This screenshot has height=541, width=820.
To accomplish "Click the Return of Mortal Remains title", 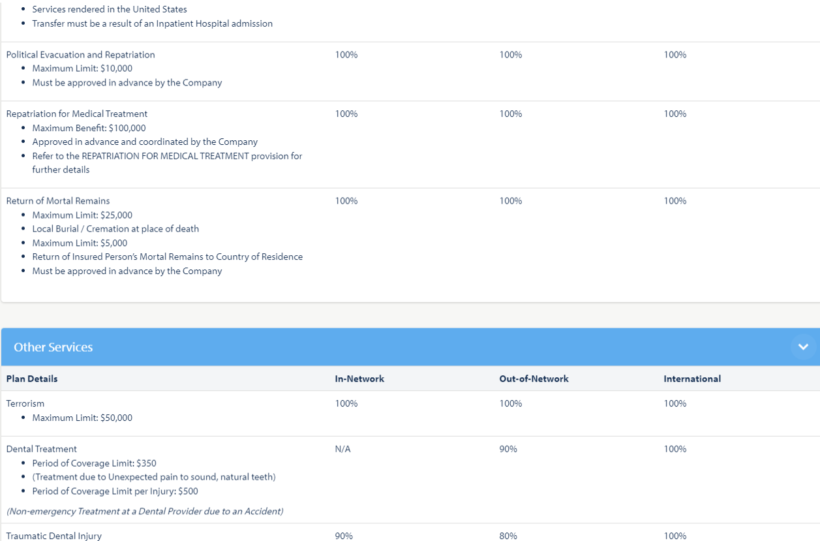I will tap(58, 201).
